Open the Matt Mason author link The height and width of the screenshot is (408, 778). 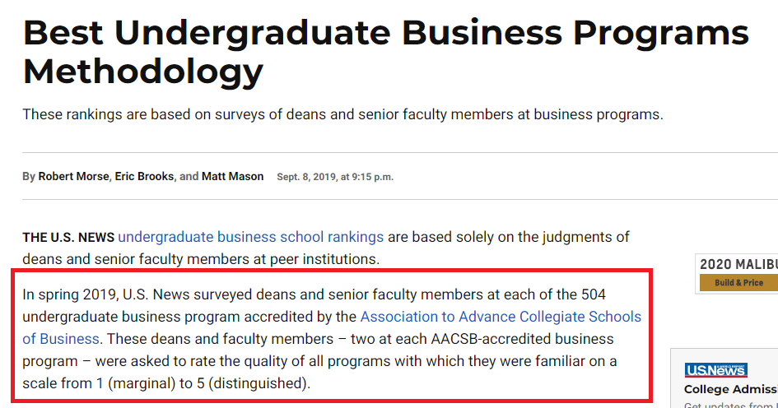click(x=233, y=177)
